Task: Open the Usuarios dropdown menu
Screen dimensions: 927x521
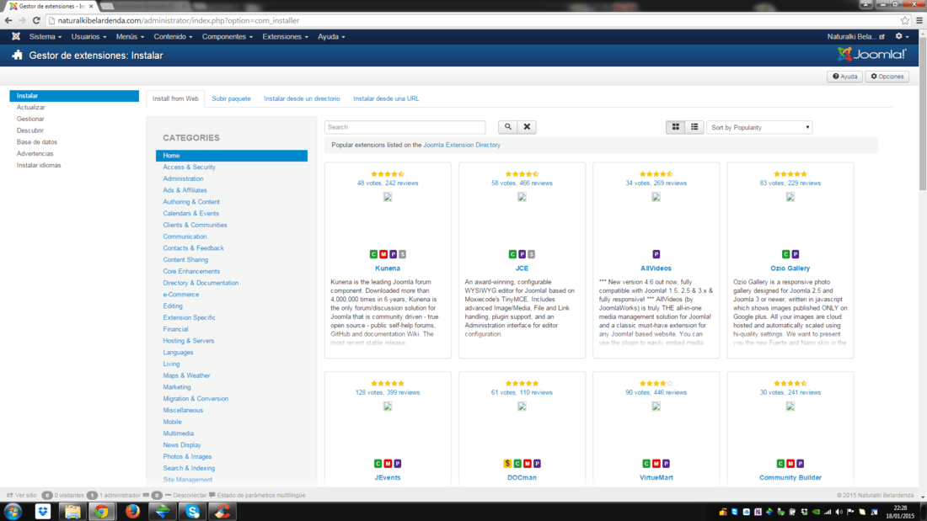Action: [88, 37]
